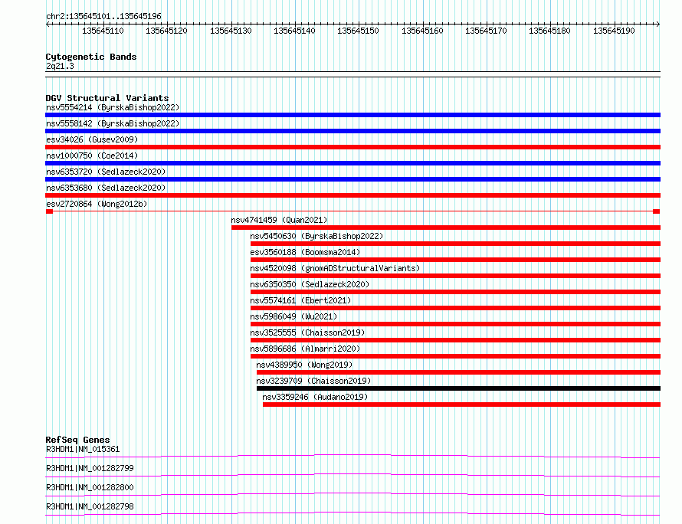Click the red bar of nsv3359246

coord(461,404)
